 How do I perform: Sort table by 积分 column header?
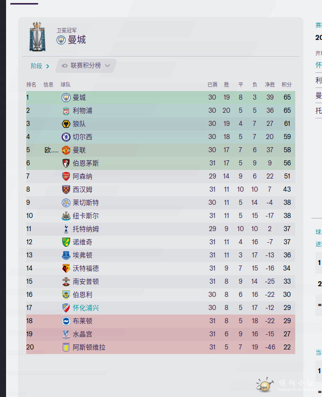pos(286,84)
